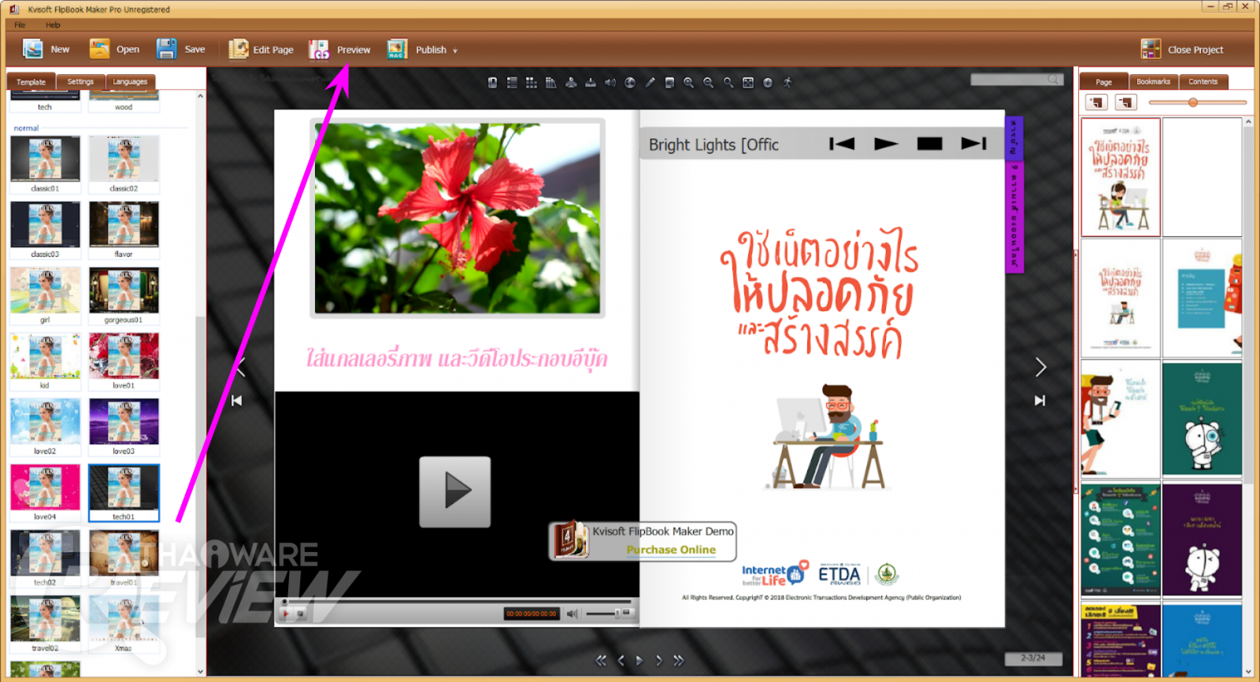This screenshot has width=1260, height=682.
Task: Click the Purchase Online link
Action: pyautogui.click(x=671, y=550)
